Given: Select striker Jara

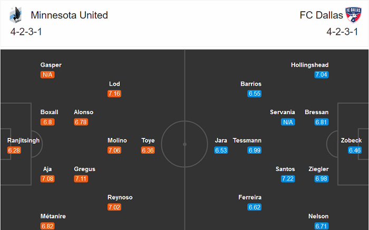Looking at the screenshot, I should pos(221,141).
